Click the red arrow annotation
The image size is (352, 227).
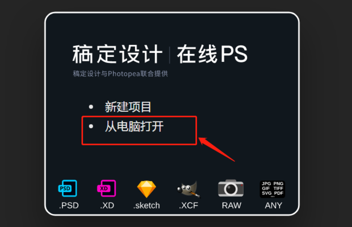pyautogui.click(x=217, y=149)
